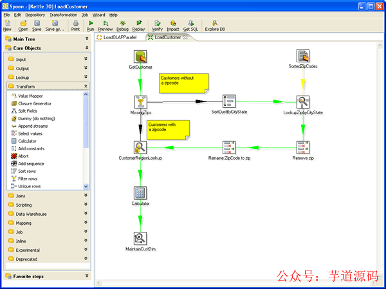Select Value Mapper in Transform list
Viewport: 386px width, 289px height.
coord(27,96)
